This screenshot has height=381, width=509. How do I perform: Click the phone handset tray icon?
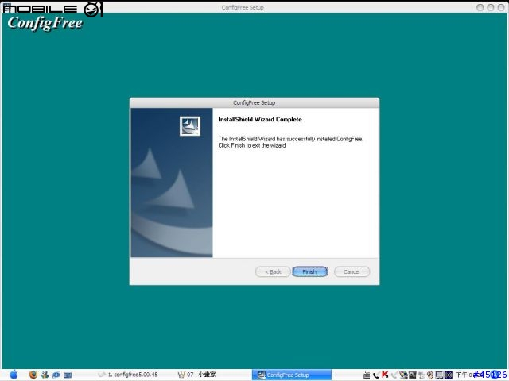pyautogui.click(x=376, y=375)
